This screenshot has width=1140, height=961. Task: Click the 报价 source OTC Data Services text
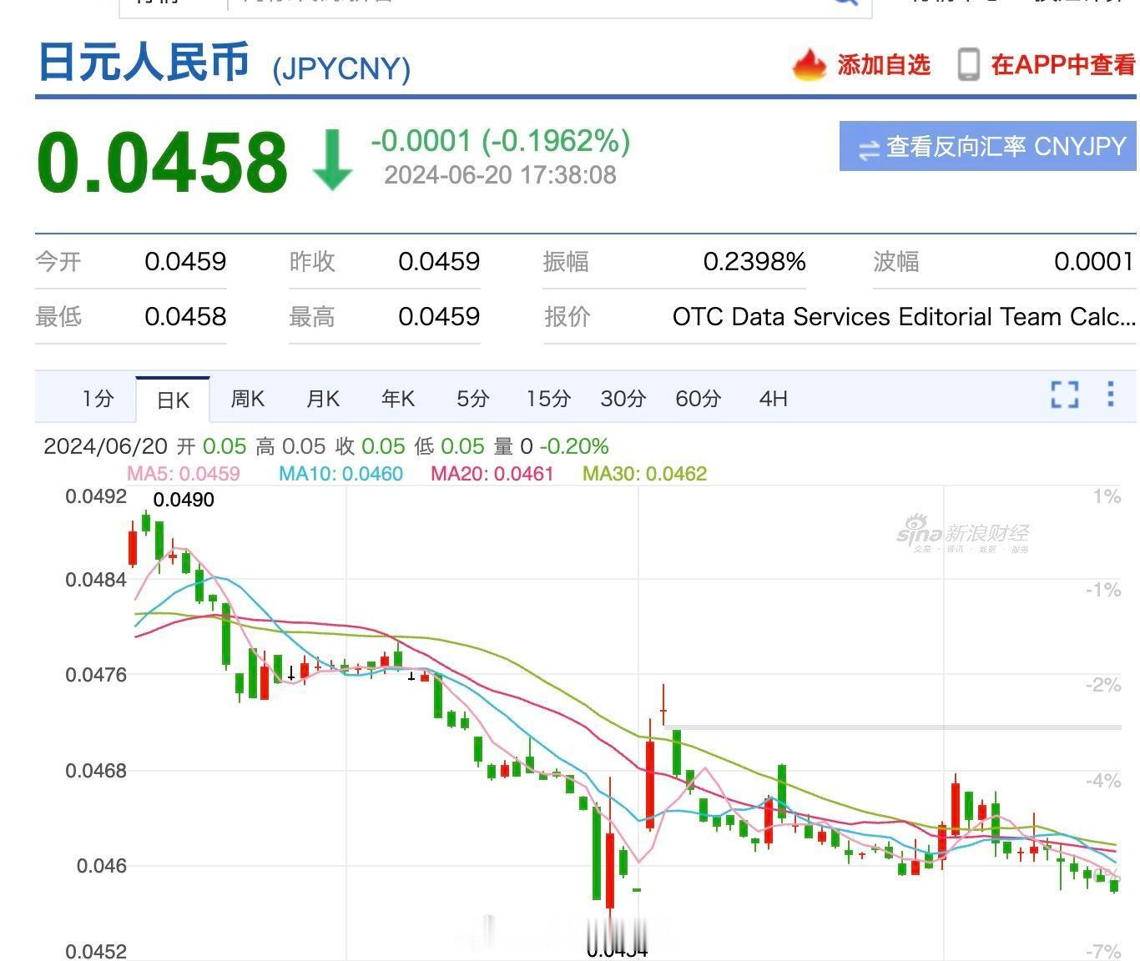coord(904,317)
